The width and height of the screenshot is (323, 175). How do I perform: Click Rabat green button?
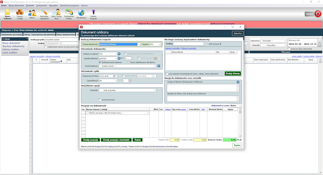point(138,140)
